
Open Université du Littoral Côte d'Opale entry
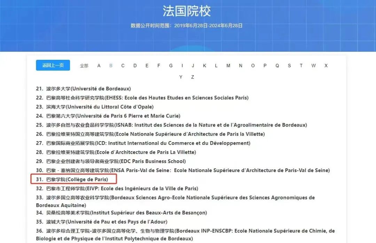95,107
